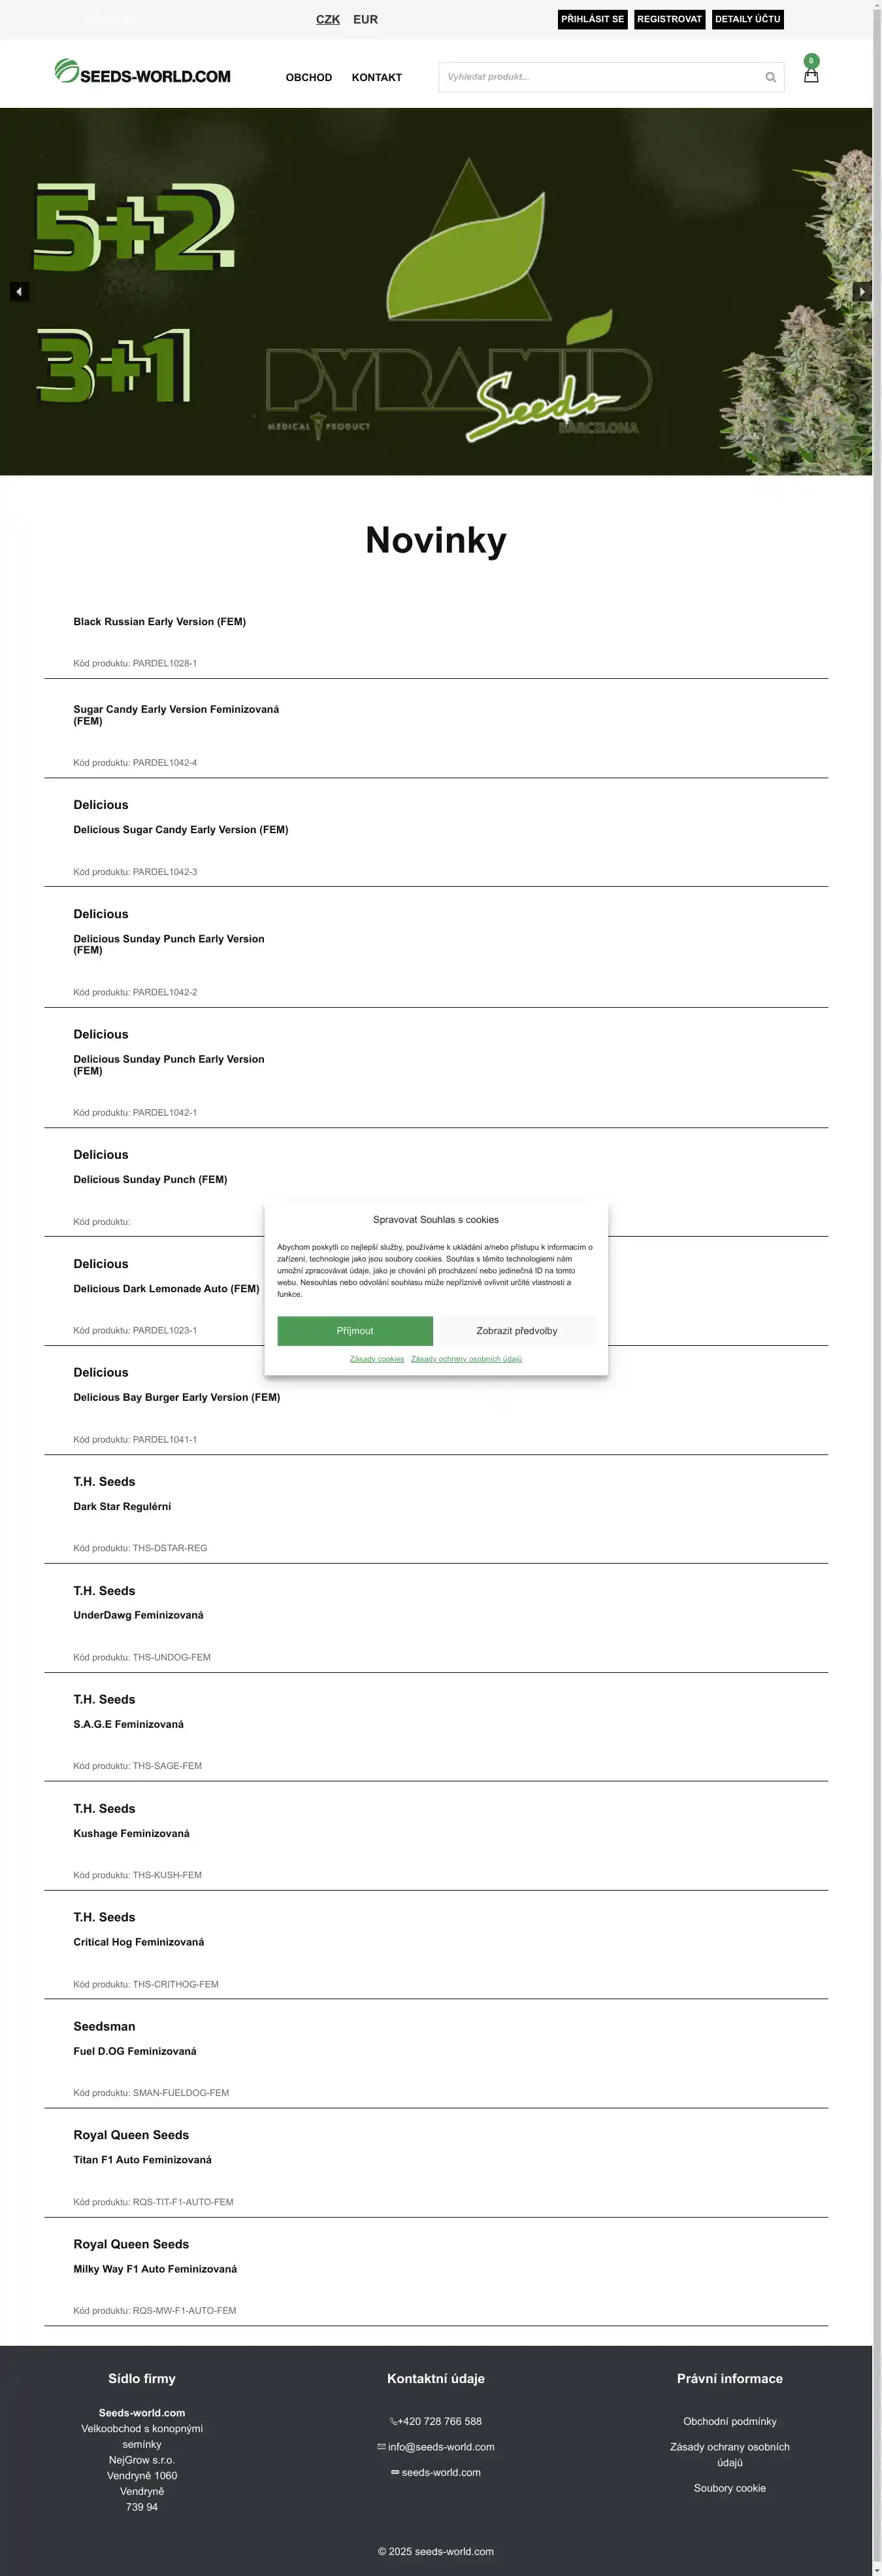Focus the Vyhledat produkt search field
The height and width of the screenshot is (2576, 882).
[x=599, y=77]
